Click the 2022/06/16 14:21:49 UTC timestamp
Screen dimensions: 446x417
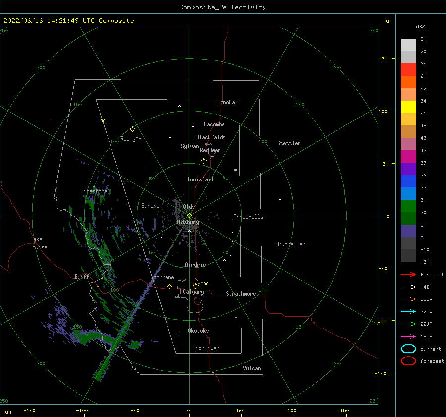(x=49, y=21)
